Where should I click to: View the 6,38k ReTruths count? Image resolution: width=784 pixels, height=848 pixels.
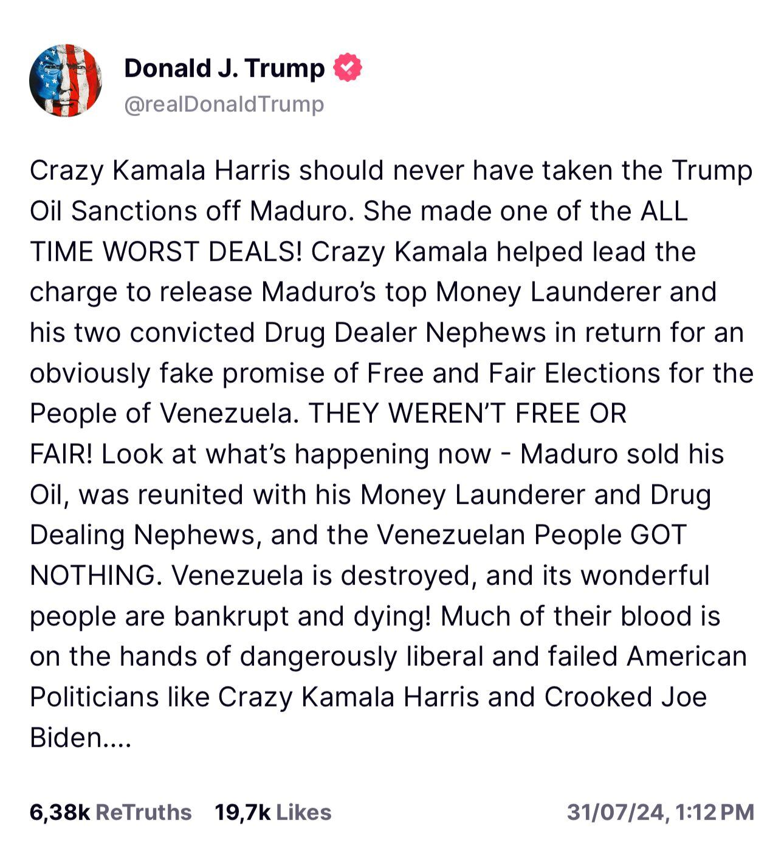click(x=60, y=812)
